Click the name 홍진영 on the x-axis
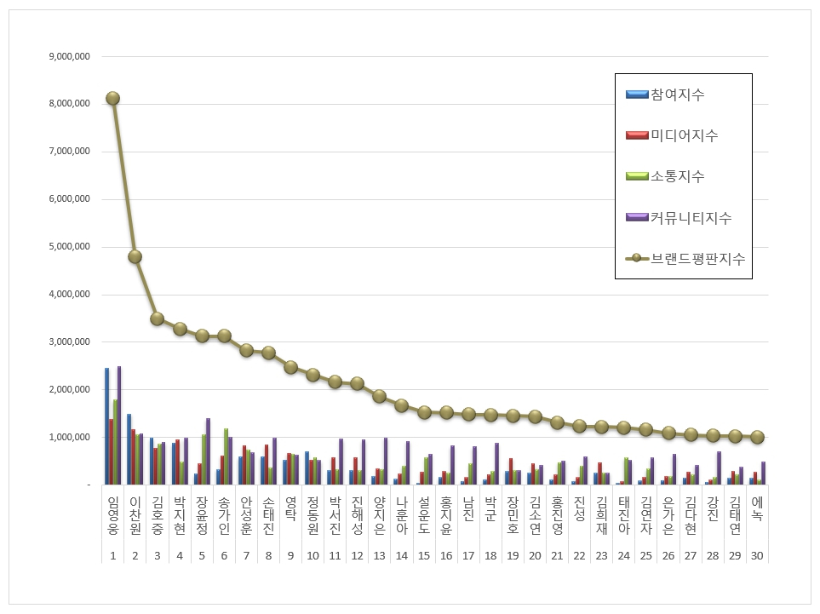The width and height of the screenshot is (820, 614). 558,516
